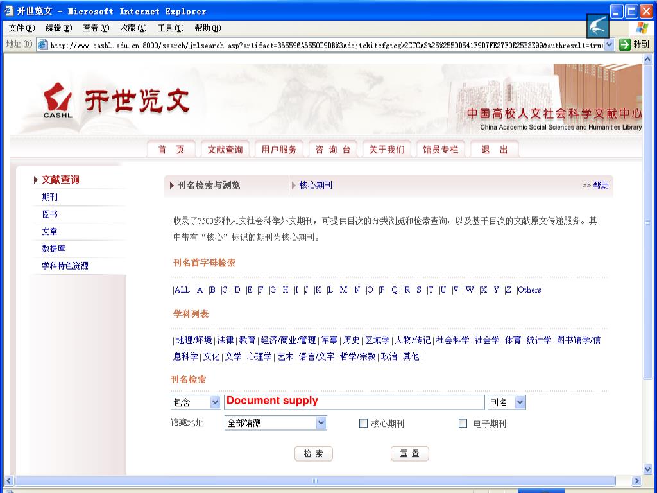Open the 工具 menu
Viewport: 657px width, 493px height.
[x=171, y=28]
